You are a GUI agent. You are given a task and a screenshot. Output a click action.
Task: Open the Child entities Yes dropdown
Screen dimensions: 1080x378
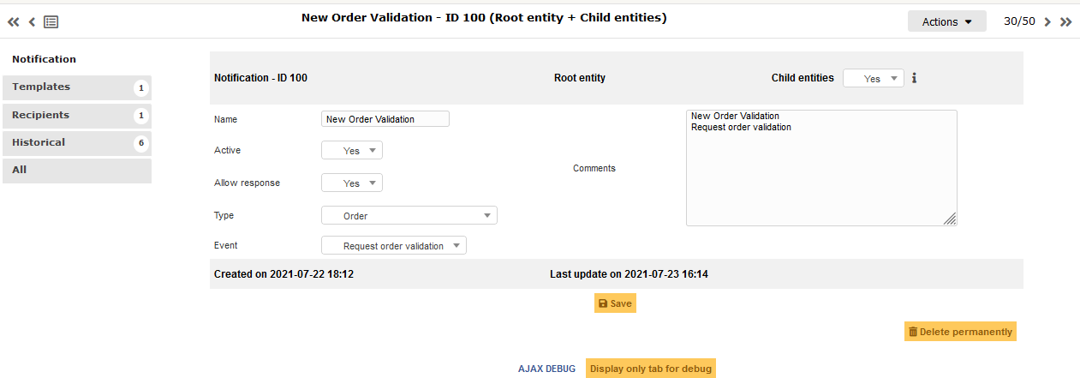click(x=874, y=78)
